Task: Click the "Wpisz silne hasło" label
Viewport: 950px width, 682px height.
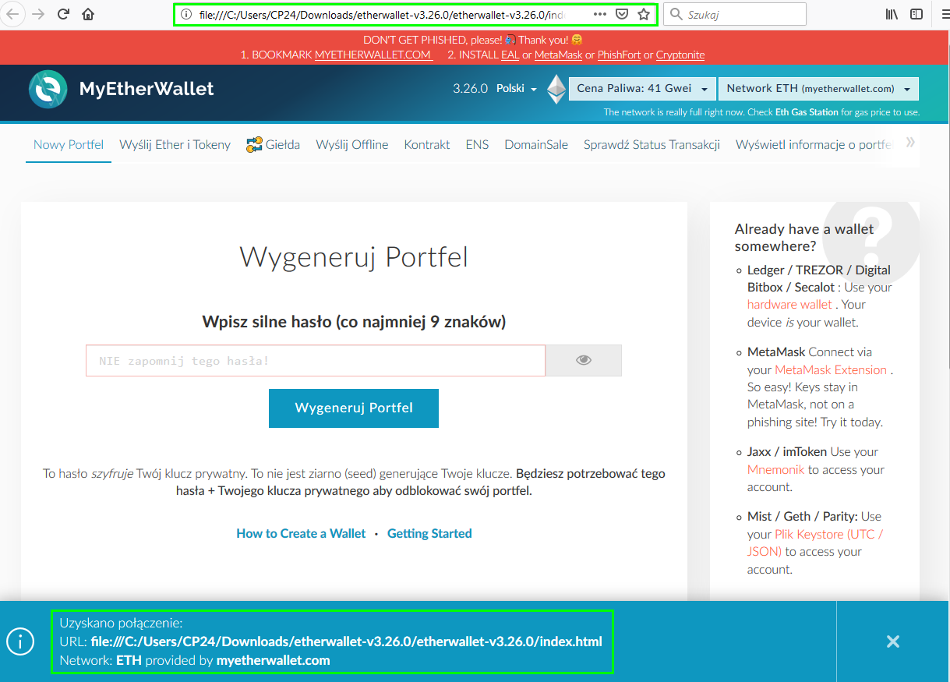Action: [354, 321]
